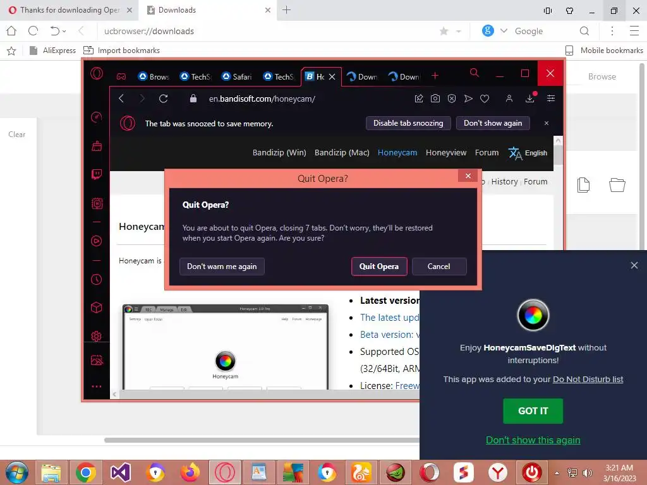Click UC Browser home icon

click(x=11, y=31)
